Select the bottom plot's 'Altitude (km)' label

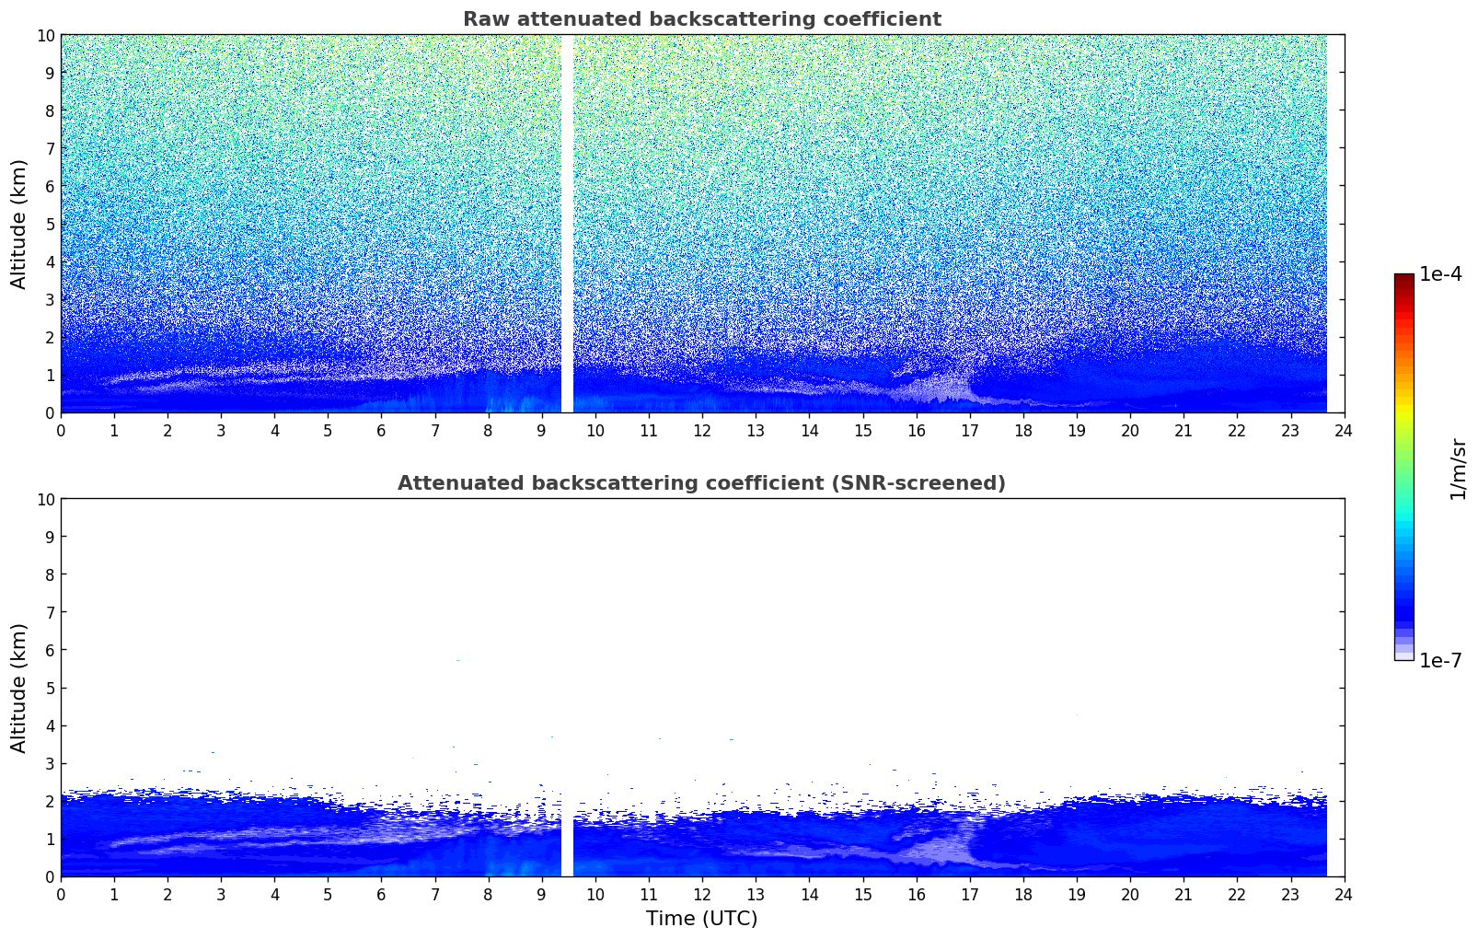pyautogui.click(x=19, y=688)
